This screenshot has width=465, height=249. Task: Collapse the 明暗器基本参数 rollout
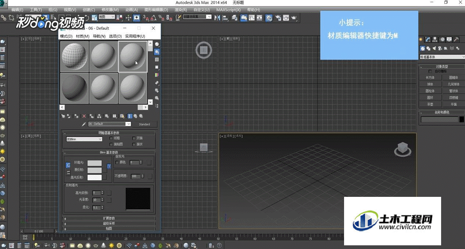pos(110,133)
